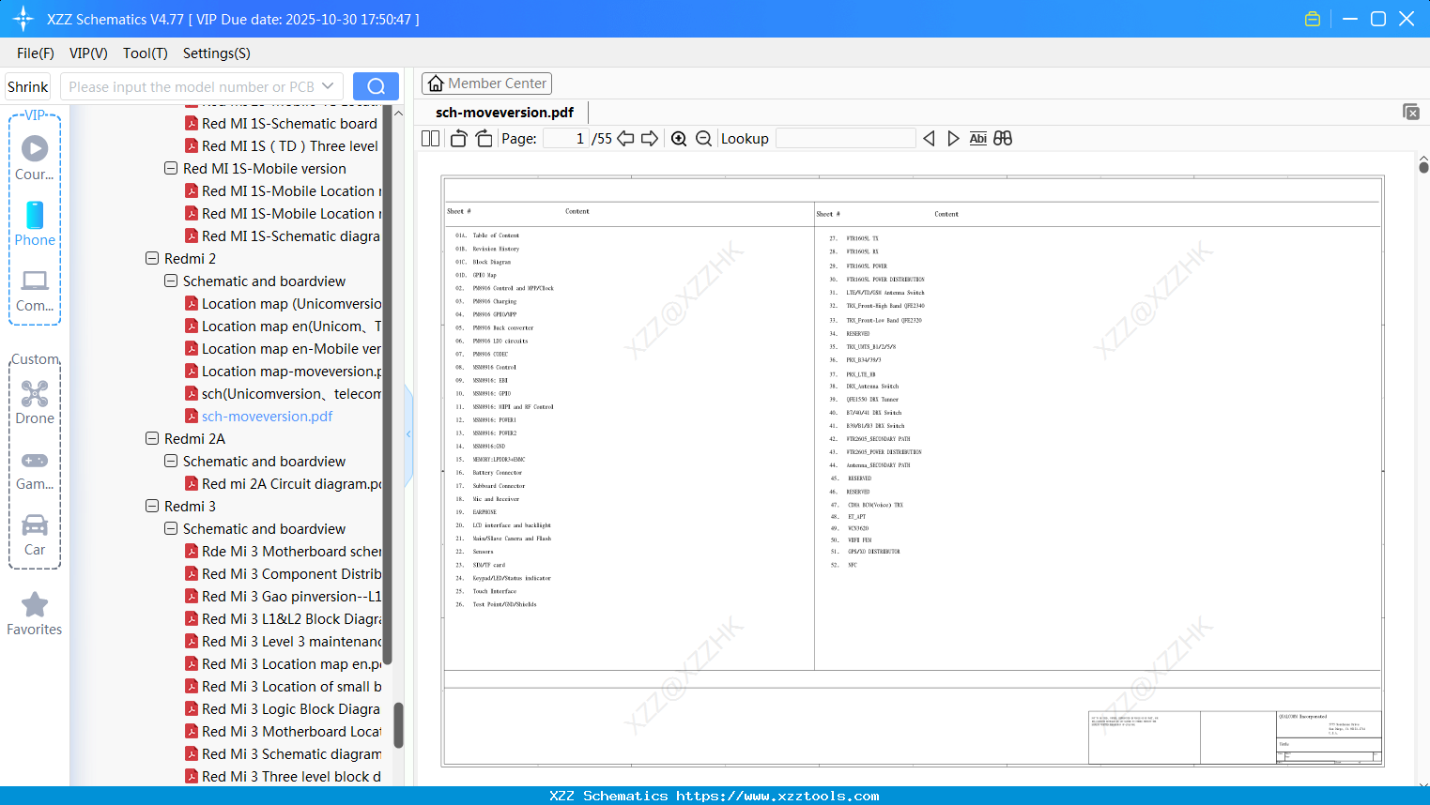Open the File(F) menu
1430x805 pixels.
(x=36, y=53)
